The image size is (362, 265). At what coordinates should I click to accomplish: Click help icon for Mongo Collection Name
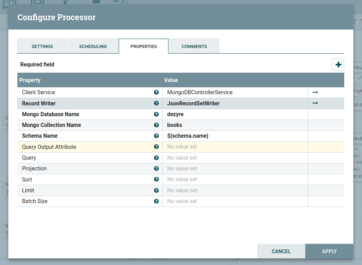(156, 125)
